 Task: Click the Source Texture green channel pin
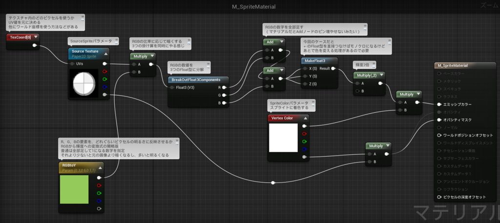(x=104, y=79)
